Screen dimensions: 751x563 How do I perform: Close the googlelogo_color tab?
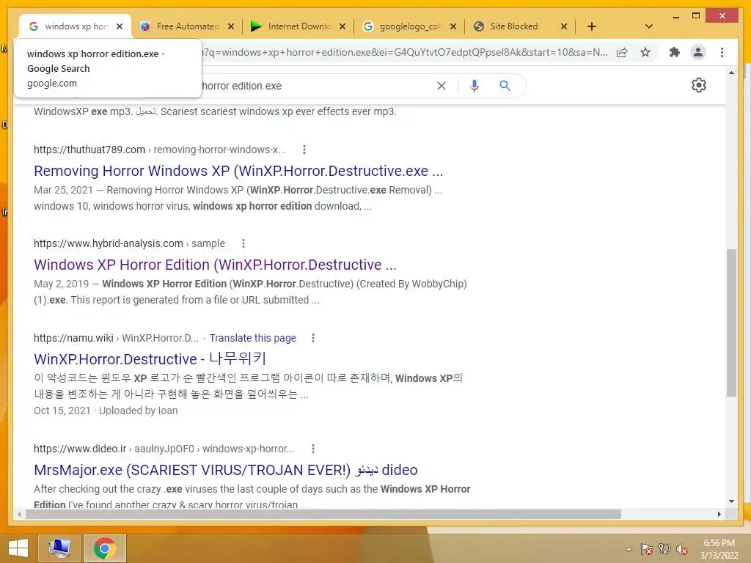pos(453,26)
